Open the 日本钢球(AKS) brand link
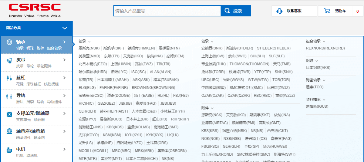 [x=318, y=68]
